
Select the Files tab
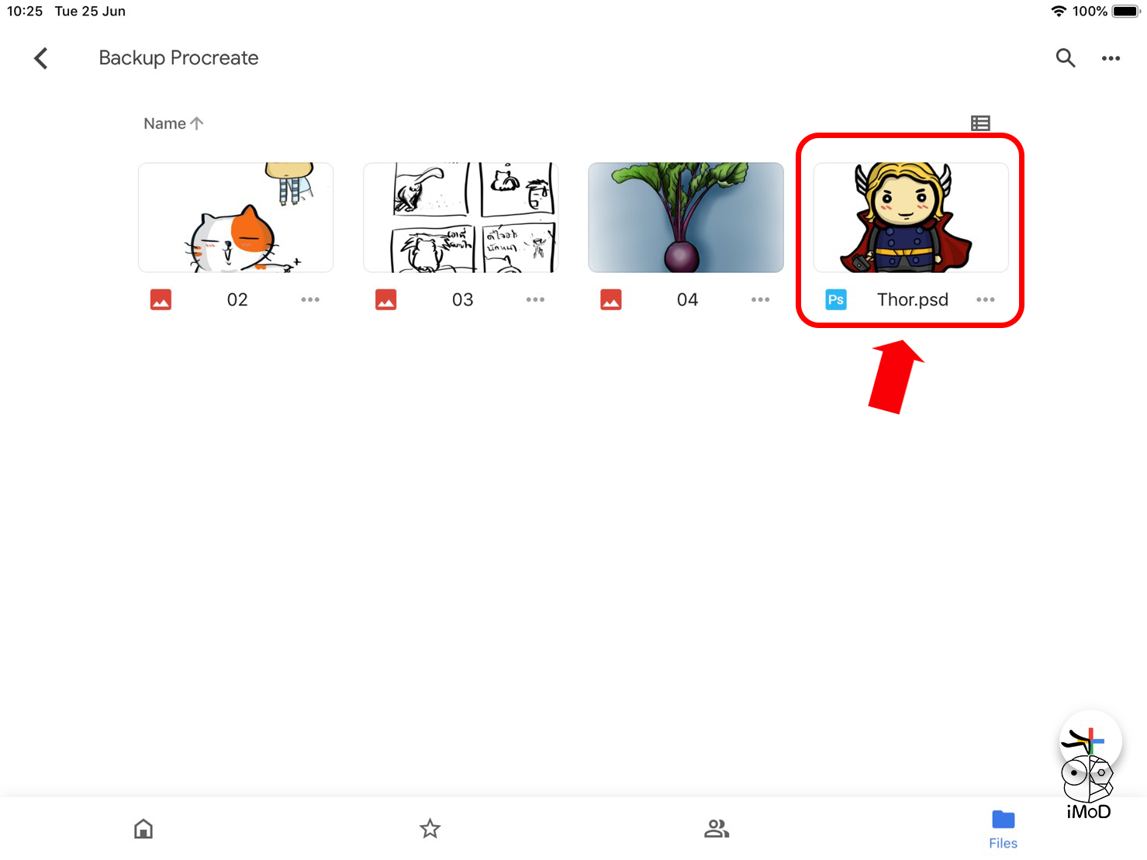(1003, 829)
